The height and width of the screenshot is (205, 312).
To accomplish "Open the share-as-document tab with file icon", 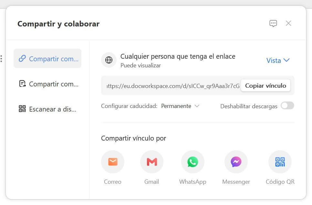I will (47, 84).
